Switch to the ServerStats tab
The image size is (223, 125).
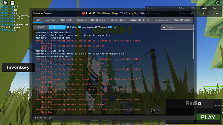pos(117,20)
